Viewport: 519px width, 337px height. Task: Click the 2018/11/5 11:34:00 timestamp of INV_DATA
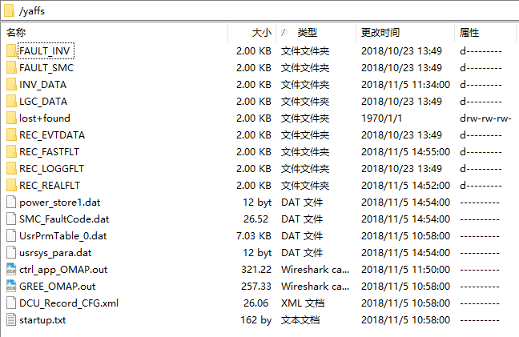pyautogui.click(x=405, y=85)
